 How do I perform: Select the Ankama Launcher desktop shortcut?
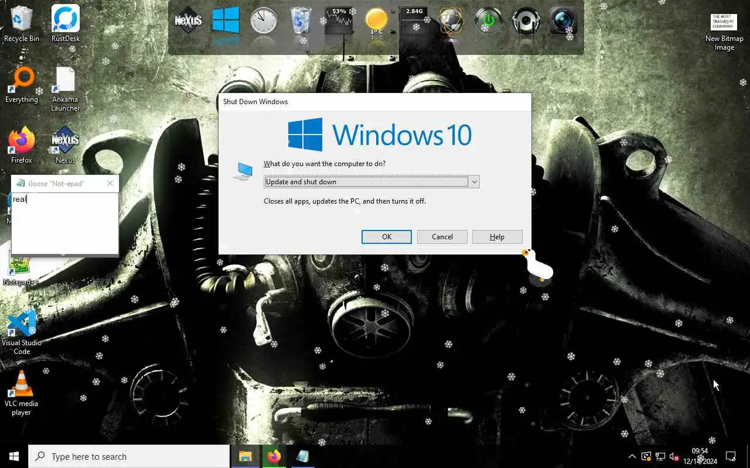pos(65,89)
